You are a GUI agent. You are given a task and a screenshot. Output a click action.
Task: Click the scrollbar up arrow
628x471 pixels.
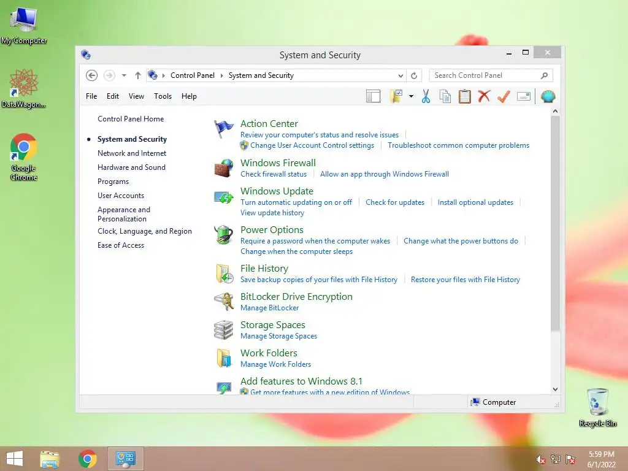click(555, 111)
